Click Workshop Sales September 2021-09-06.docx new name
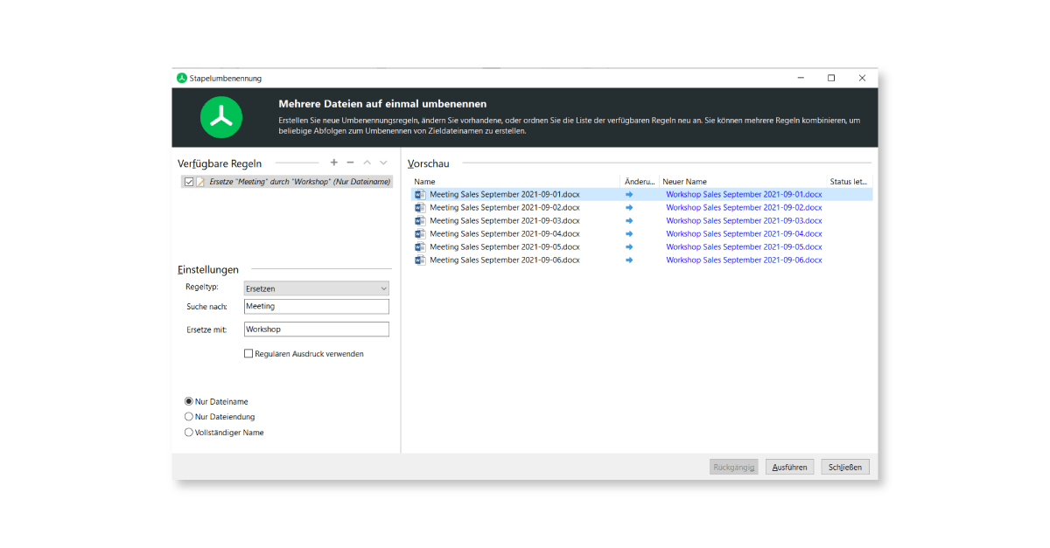This screenshot has width=1050, height=548. coord(744,260)
